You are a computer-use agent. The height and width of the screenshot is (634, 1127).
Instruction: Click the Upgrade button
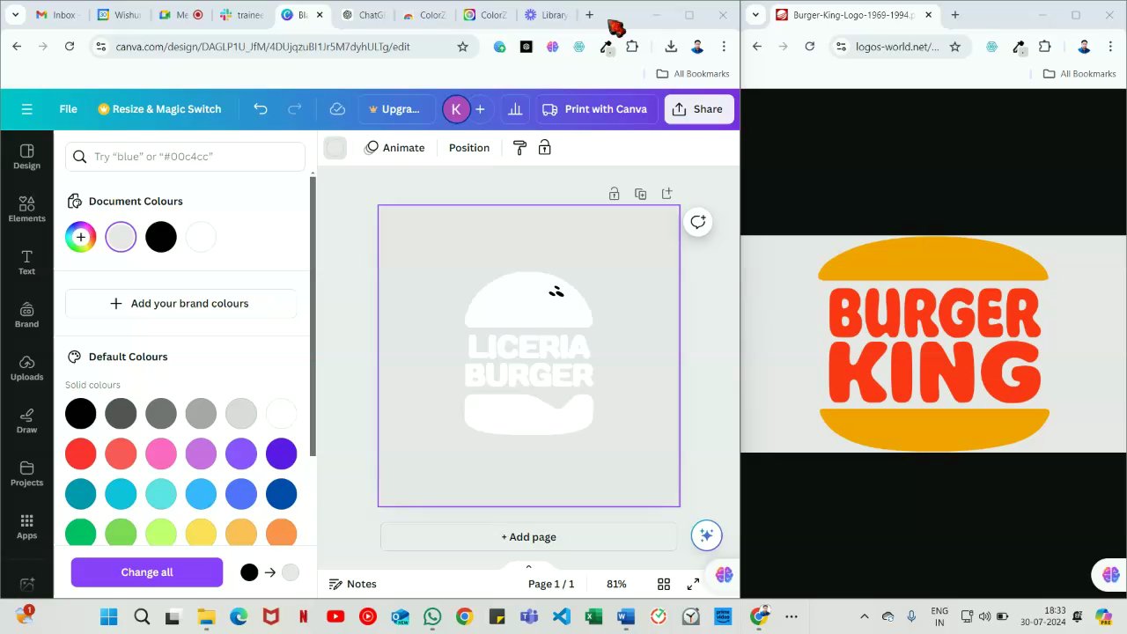click(x=394, y=109)
